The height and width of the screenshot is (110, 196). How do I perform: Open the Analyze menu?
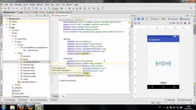tap(32, 5)
